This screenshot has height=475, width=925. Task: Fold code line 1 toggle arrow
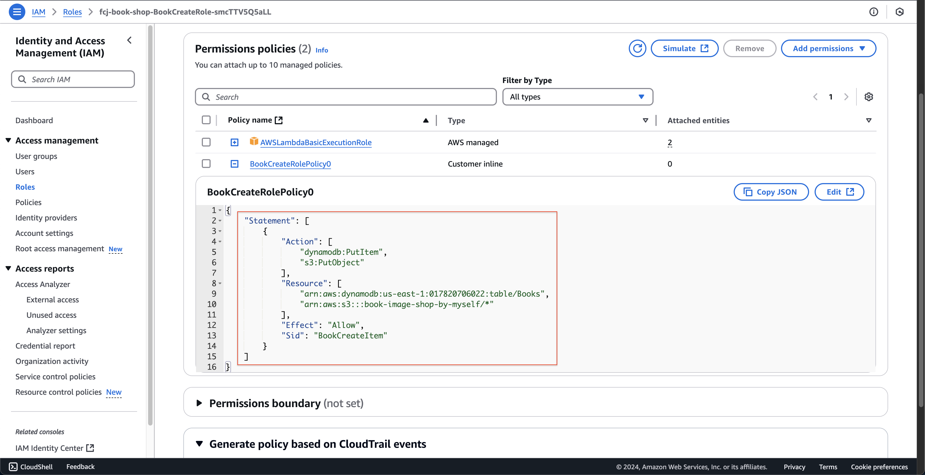click(220, 211)
